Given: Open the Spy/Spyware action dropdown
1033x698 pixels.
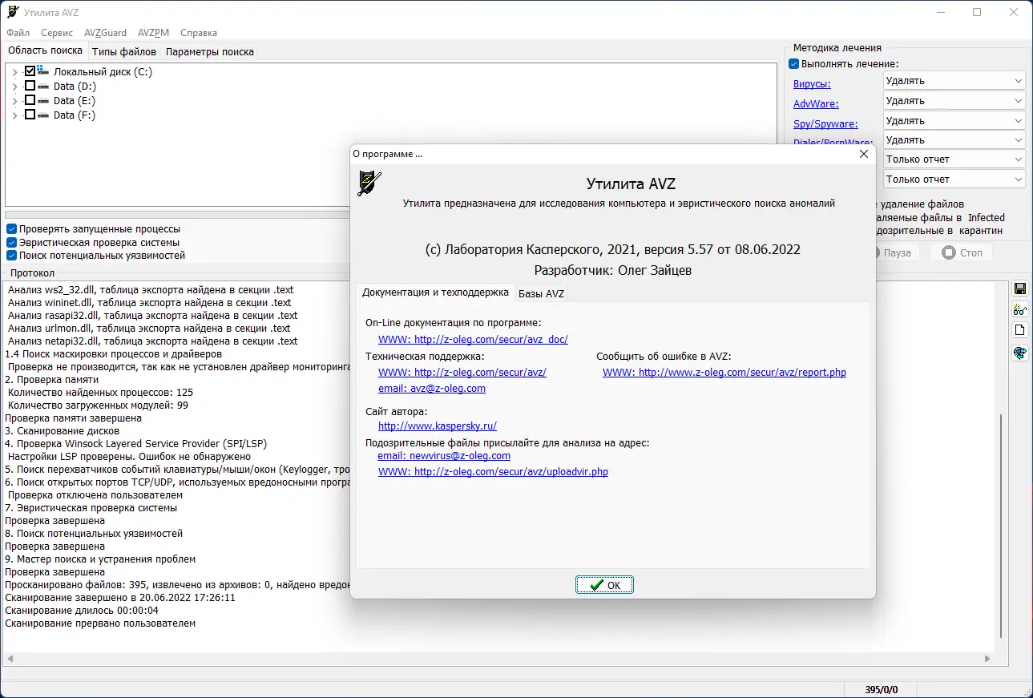Looking at the screenshot, I should click(954, 121).
